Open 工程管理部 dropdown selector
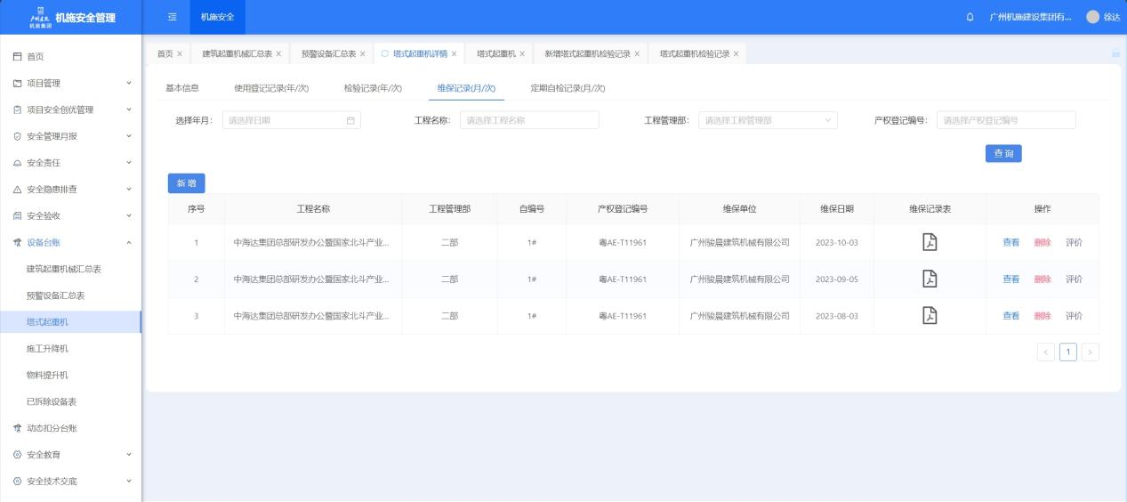 pyautogui.click(x=768, y=120)
